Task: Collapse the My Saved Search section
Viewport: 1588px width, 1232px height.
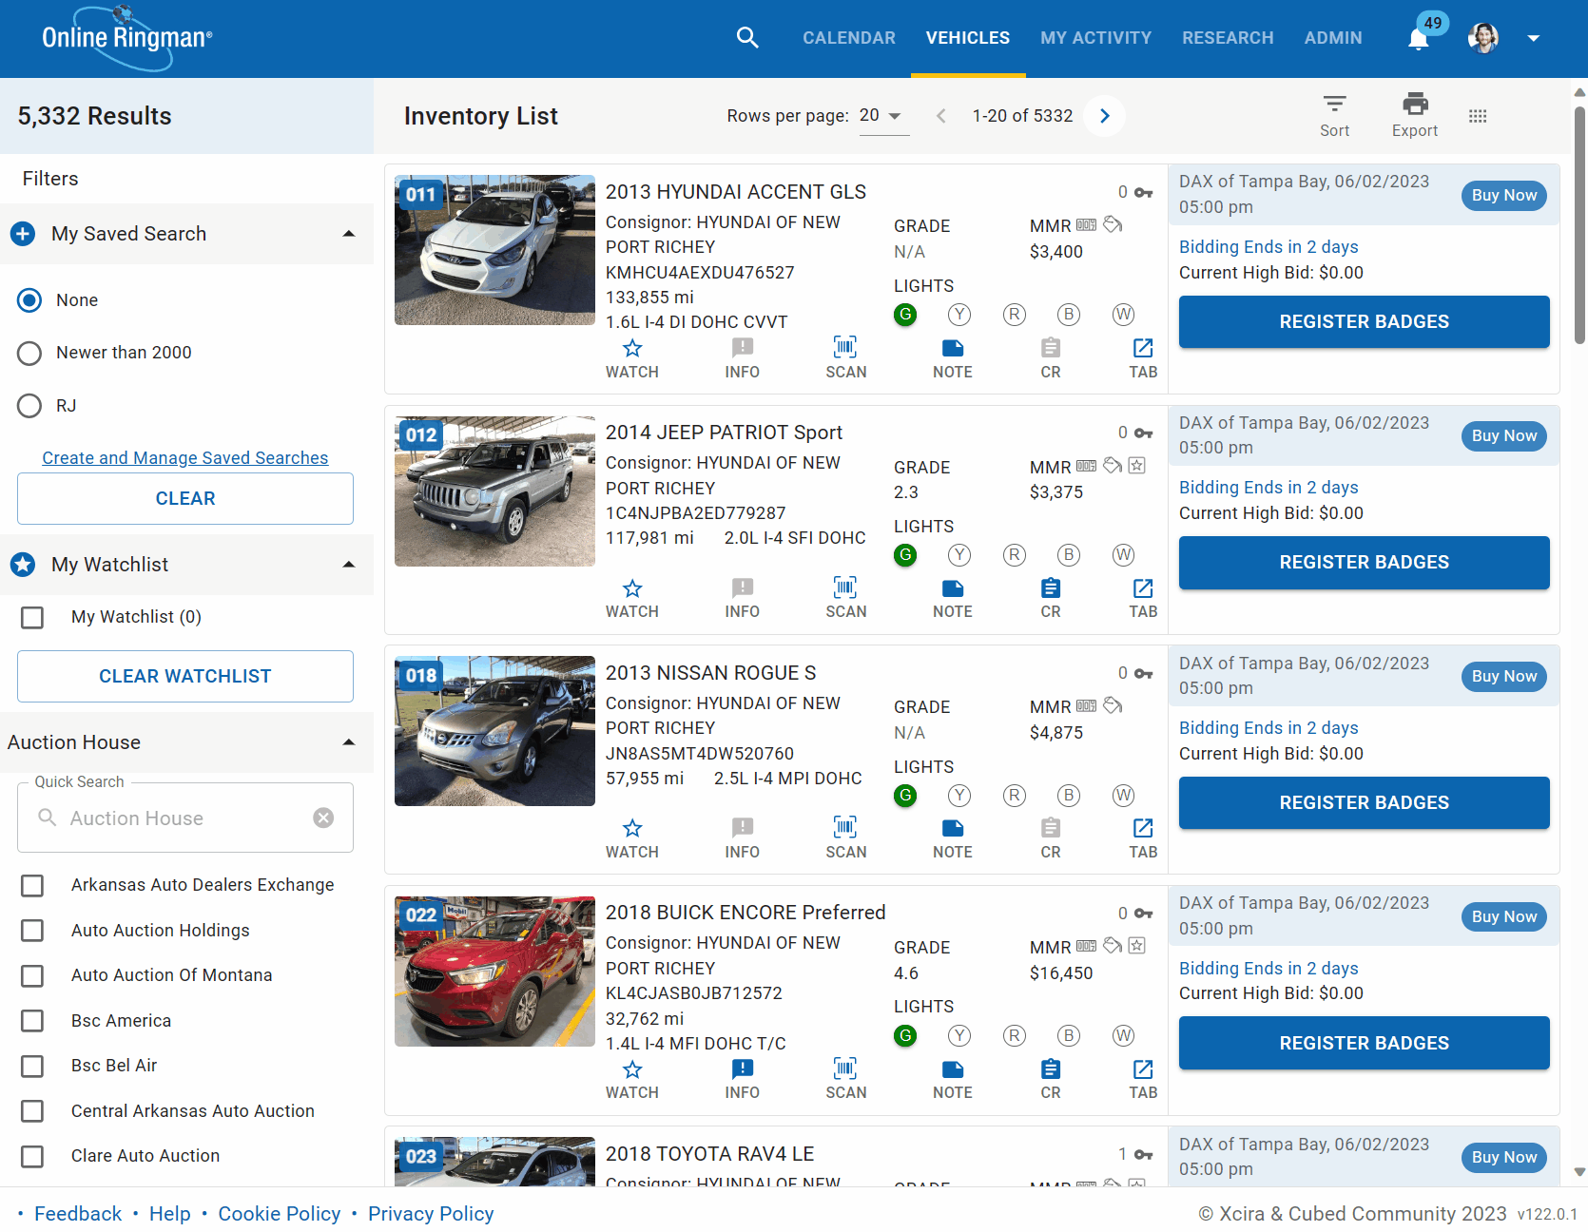Action: (349, 234)
